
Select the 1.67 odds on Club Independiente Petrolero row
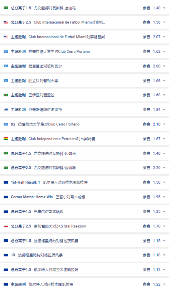tap(156, 139)
